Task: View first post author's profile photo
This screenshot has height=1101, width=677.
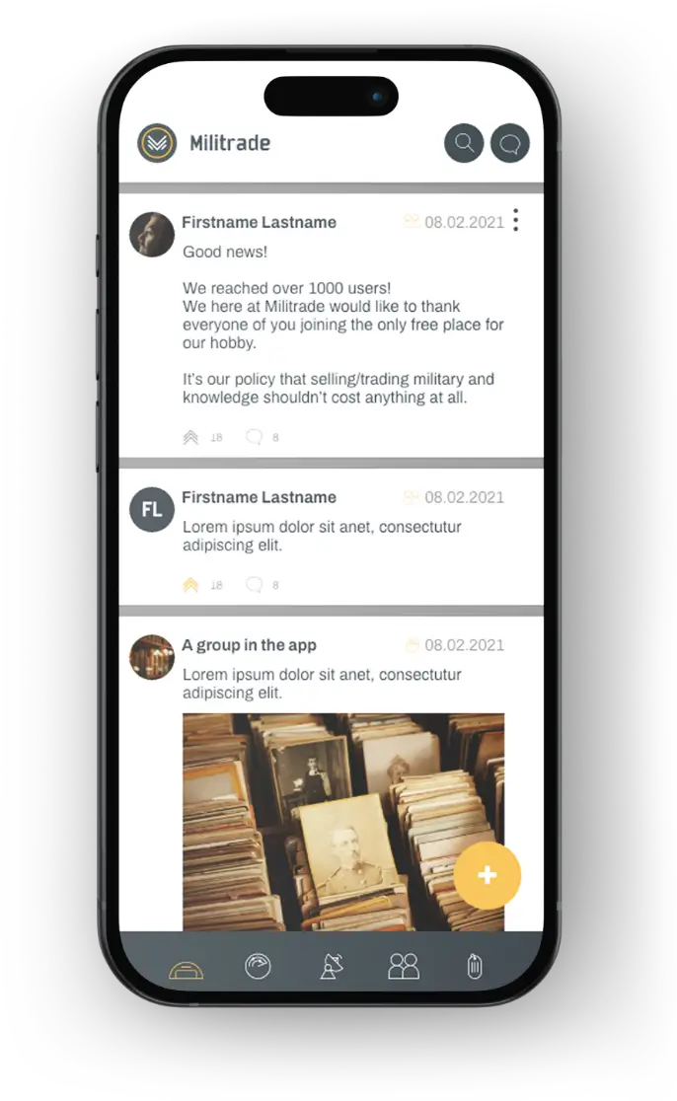Action: click(x=152, y=235)
